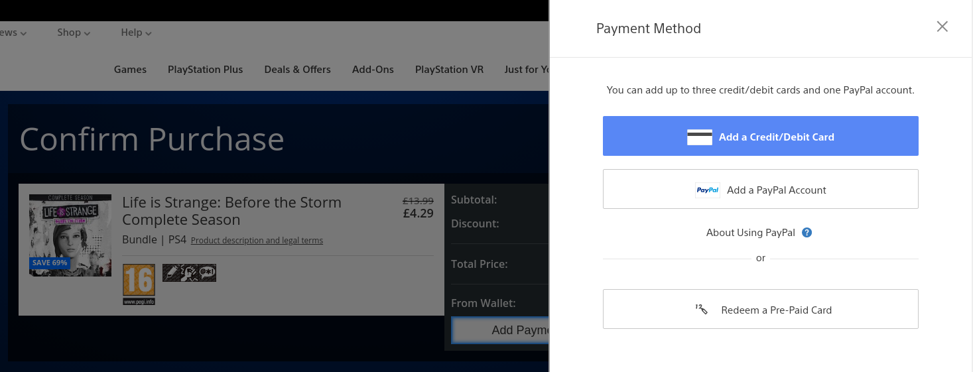Click the content descriptor icons
Image resolution: width=973 pixels, height=372 pixels.
click(189, 273)
